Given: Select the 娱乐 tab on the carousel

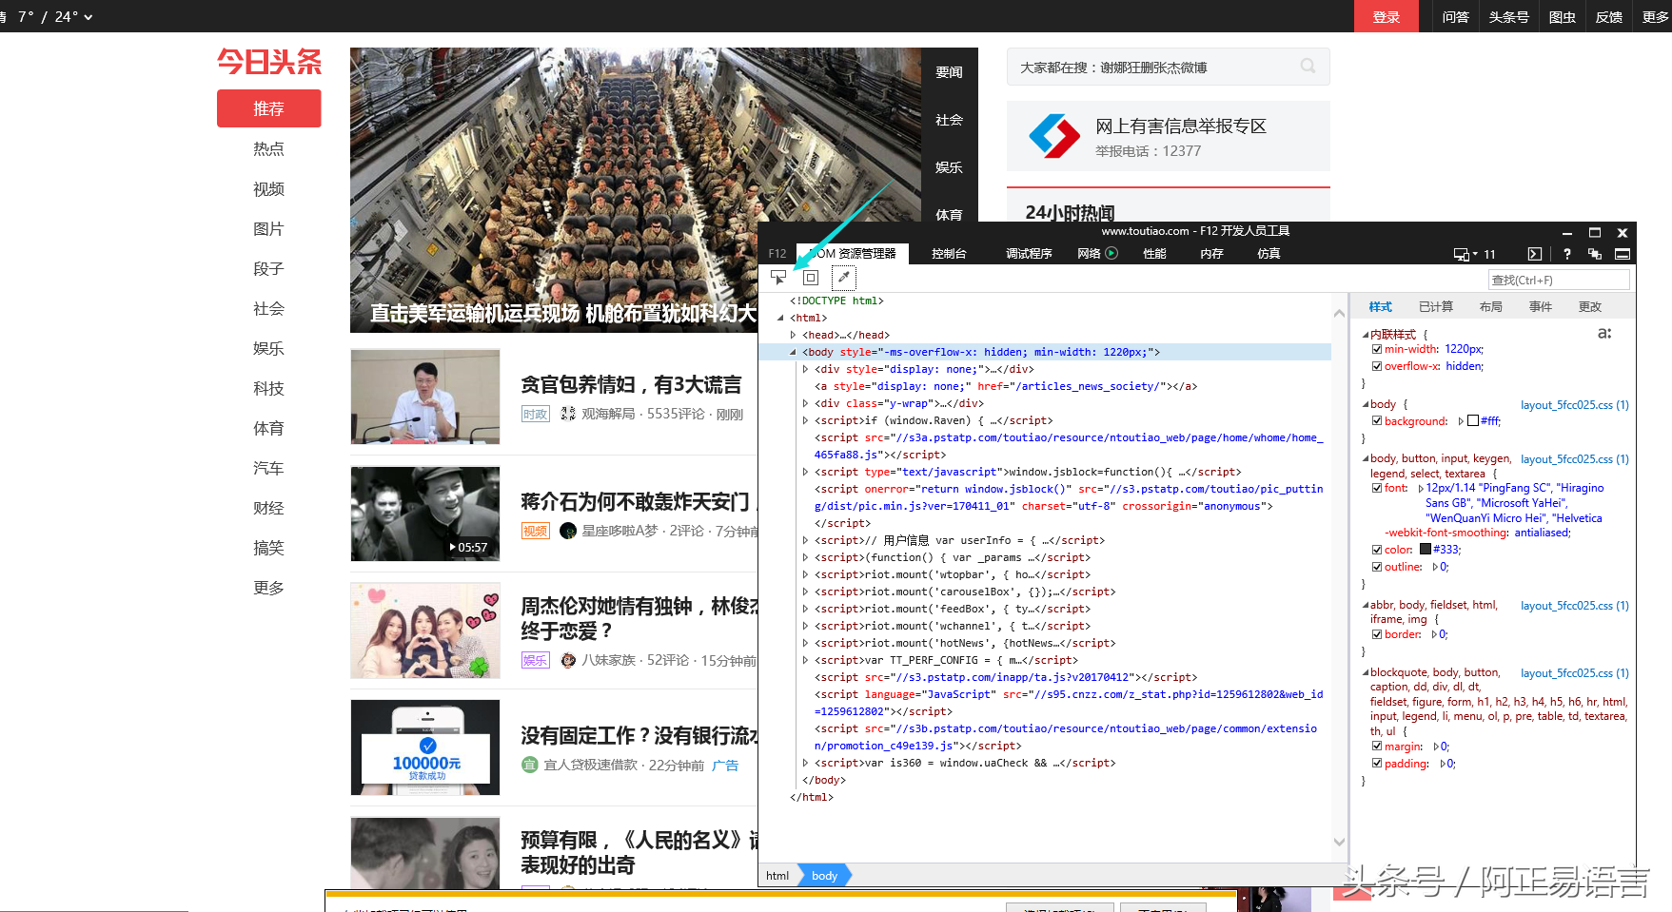Looking at the screenshot, I should 949,167.
